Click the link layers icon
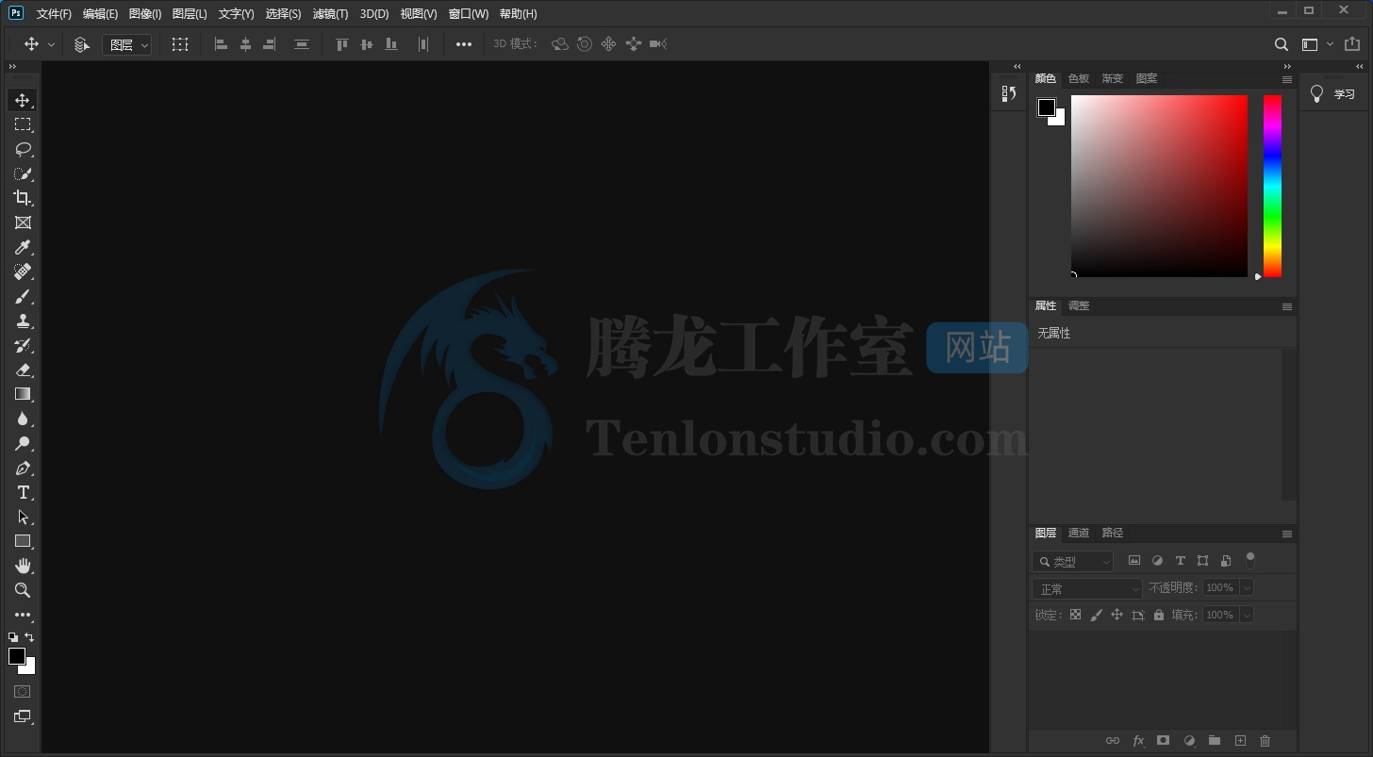The height and width of the screenshot is (757, 1373). [x=1113, y=741]
